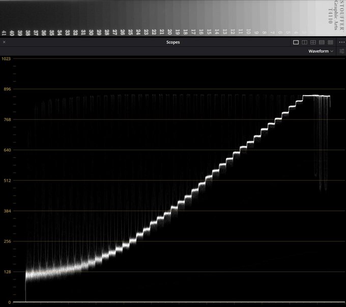Click the 768 scale label

click(6, 120)
